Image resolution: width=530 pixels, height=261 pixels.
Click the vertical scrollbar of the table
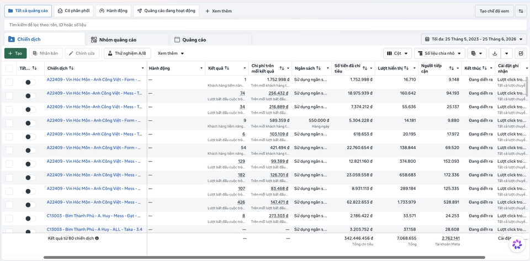[x=528, y=87]
